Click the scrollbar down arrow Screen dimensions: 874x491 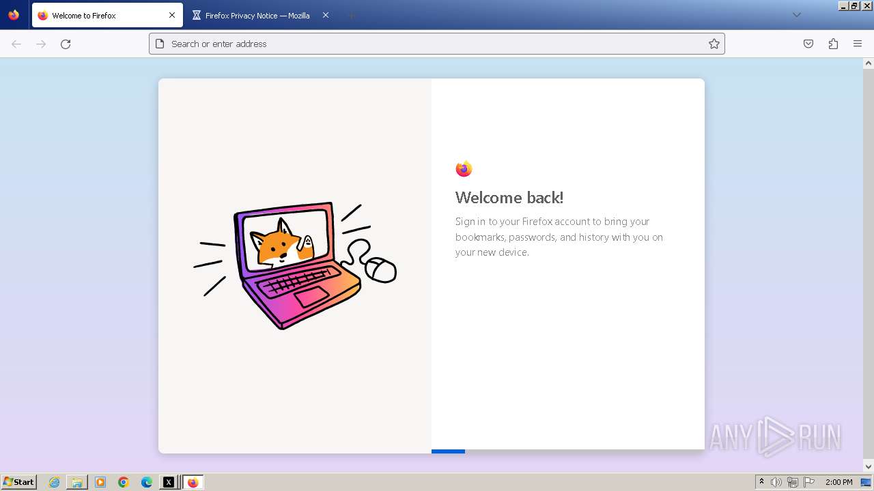click(869, 466)
